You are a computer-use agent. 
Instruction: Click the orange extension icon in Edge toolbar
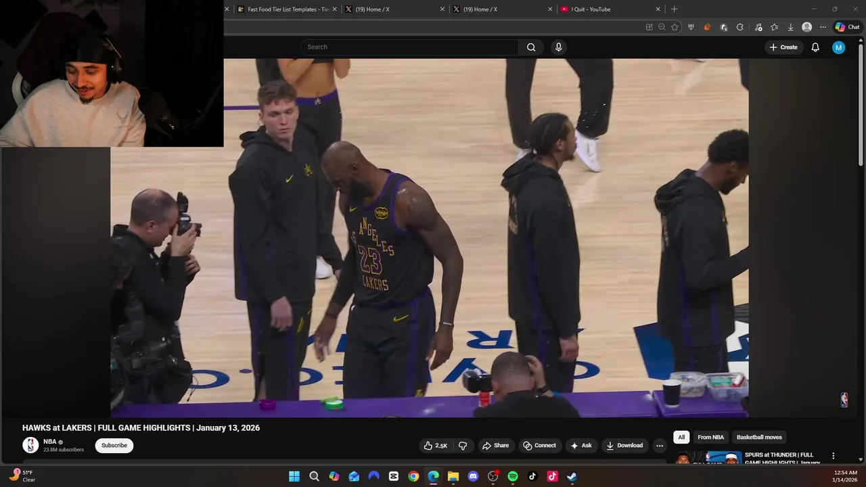(707, 27)
